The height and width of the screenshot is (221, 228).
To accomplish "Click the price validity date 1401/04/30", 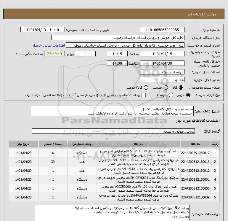I will click(x=162, y=63).
